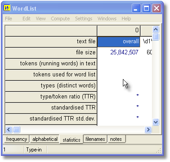Open the Compute menu
170x162 pixels.
(60, 19)
